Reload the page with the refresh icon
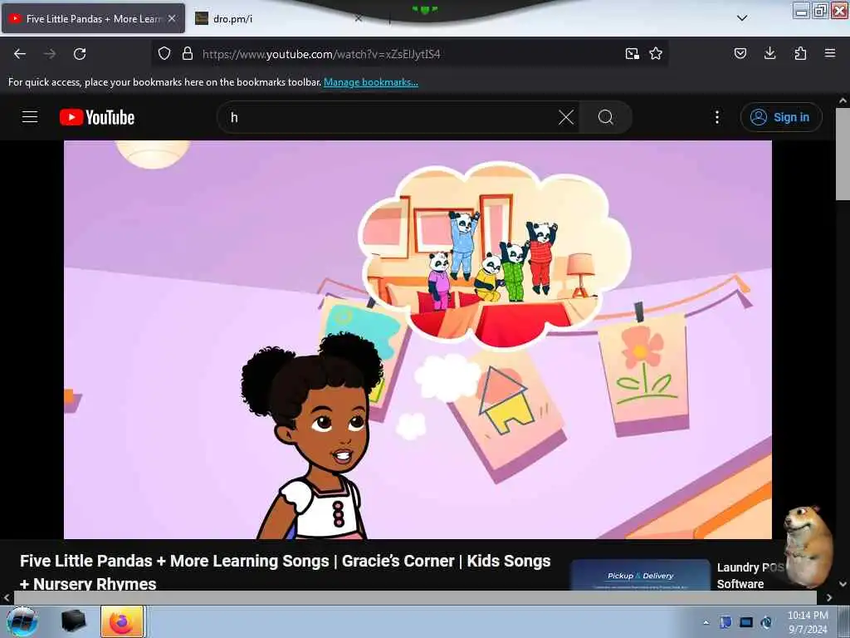The height and width of the screenshot is (638, 850). [80, 54]
